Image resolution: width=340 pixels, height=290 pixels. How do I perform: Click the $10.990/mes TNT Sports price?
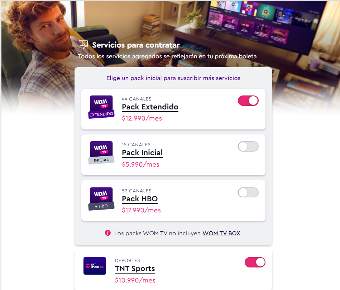(x=135, y=280)
